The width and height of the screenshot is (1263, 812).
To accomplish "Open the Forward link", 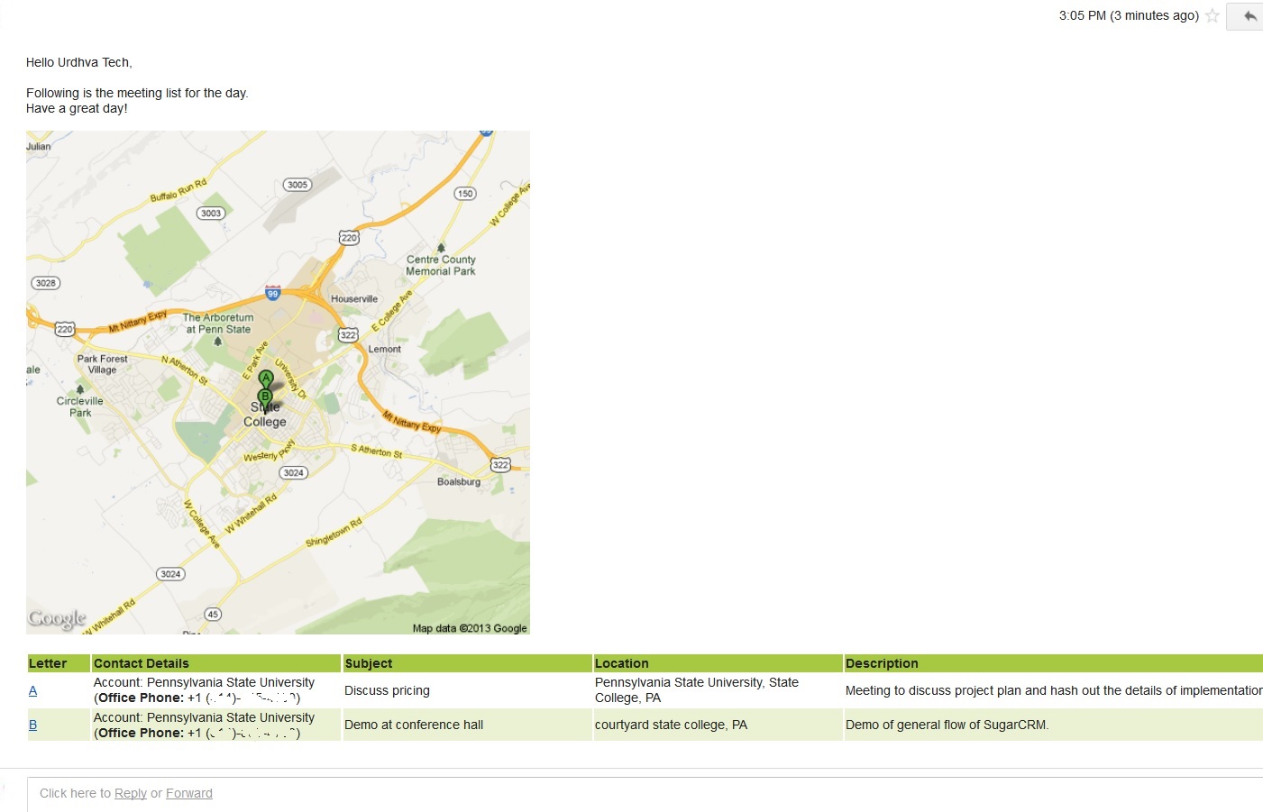I will tap(189, 793).
